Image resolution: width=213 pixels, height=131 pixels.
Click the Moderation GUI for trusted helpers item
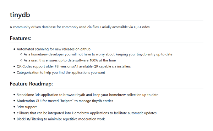click(x=65, y=101)
